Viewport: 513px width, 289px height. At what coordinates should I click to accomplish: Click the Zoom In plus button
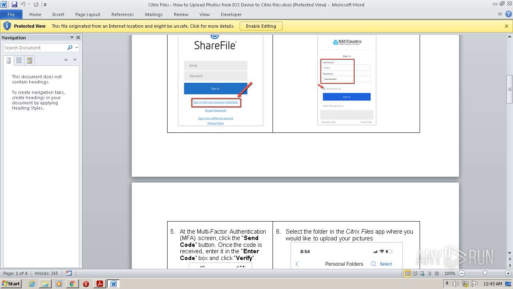coord(508,273)
